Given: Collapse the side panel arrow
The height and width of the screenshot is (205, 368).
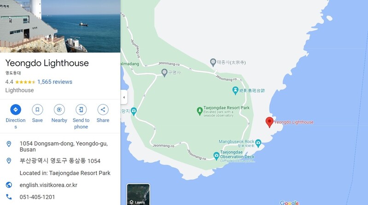Looking at the screenshot, I should click(124, 97).
